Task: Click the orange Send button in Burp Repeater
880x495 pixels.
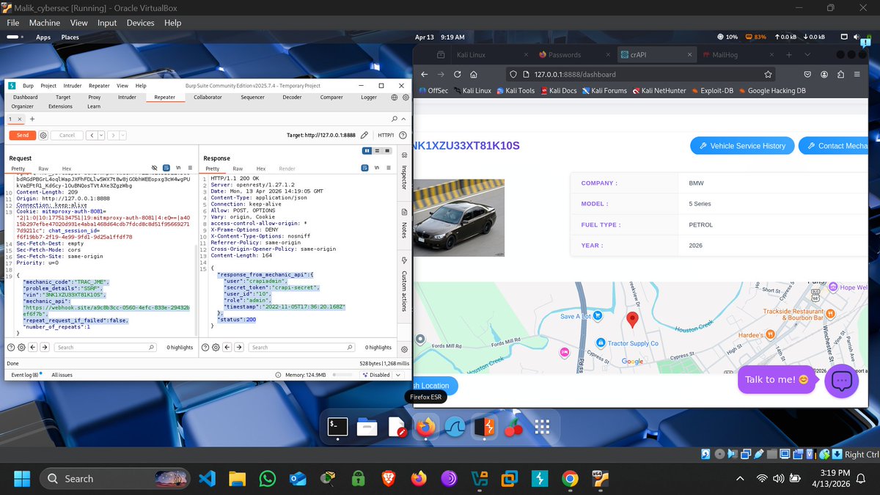Action: (22, 135)
